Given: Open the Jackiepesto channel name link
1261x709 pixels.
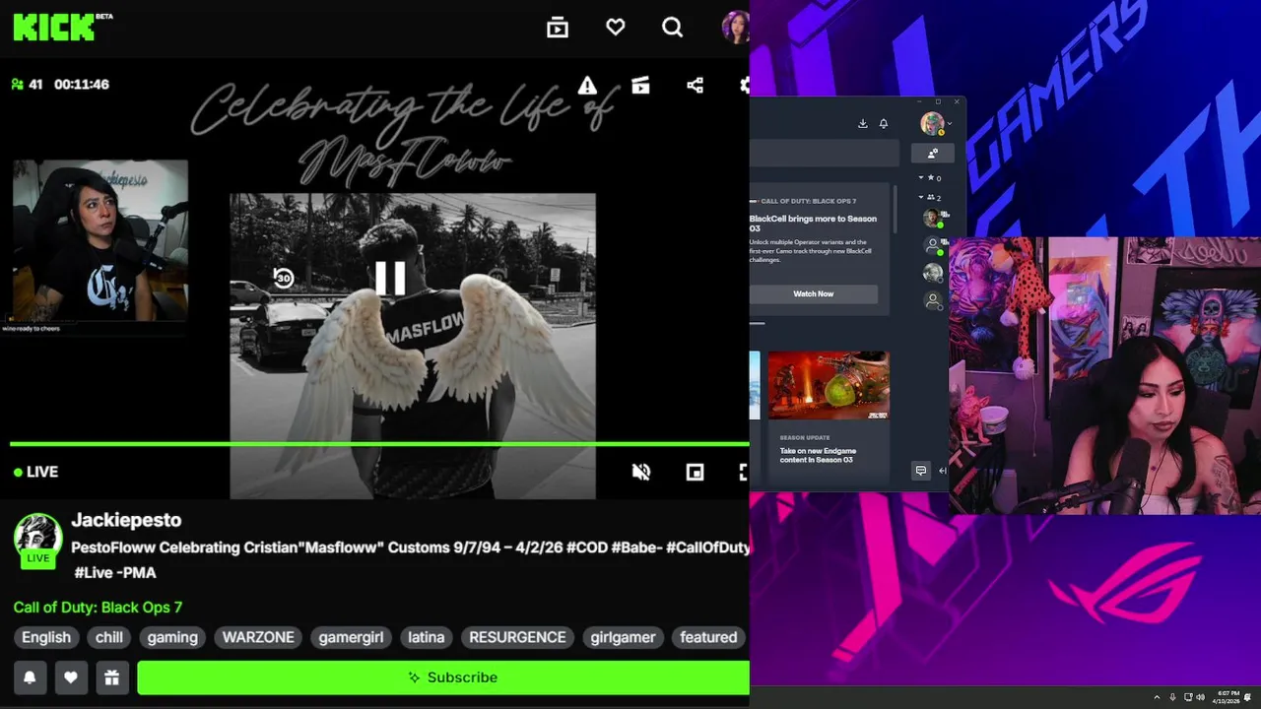Looking at the screenshot, I should [x=126, y=520].
